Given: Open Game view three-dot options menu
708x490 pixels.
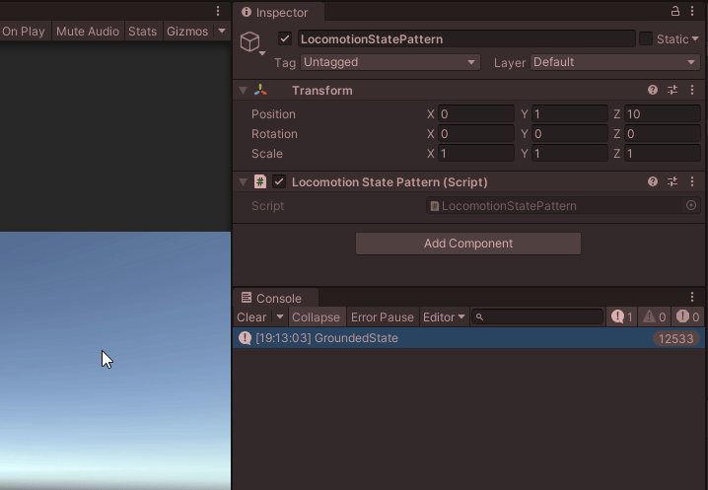Looking at the screenshot, I should pyautogui.click(x=218, y=11).
